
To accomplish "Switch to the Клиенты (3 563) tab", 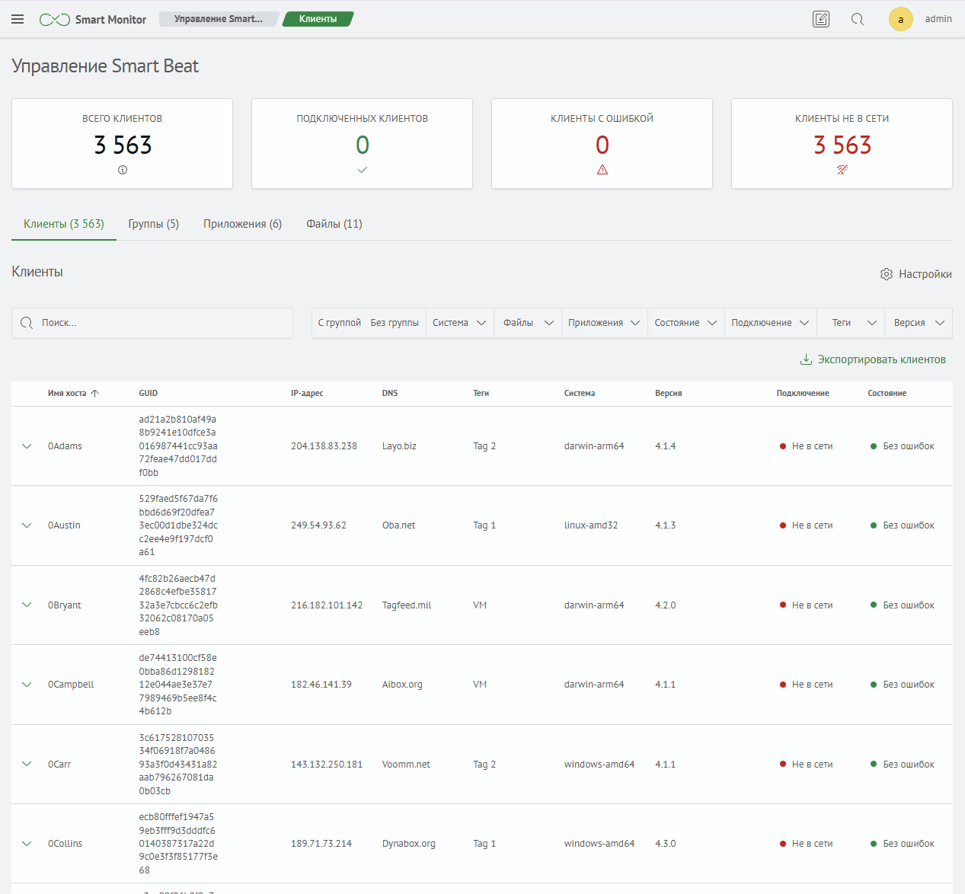I will (64, 224).
